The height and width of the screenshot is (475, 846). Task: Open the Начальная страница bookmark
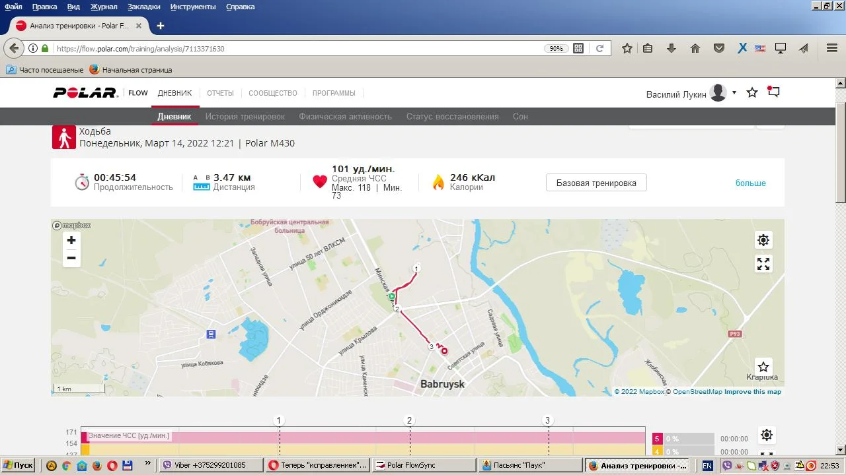coord(131,69)
